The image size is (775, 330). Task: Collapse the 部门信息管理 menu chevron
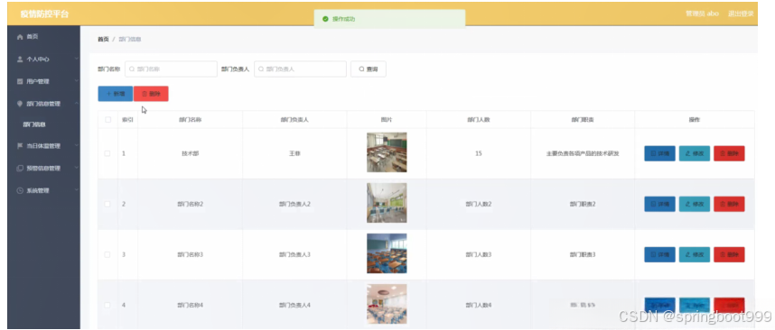[x=76, y=104]
